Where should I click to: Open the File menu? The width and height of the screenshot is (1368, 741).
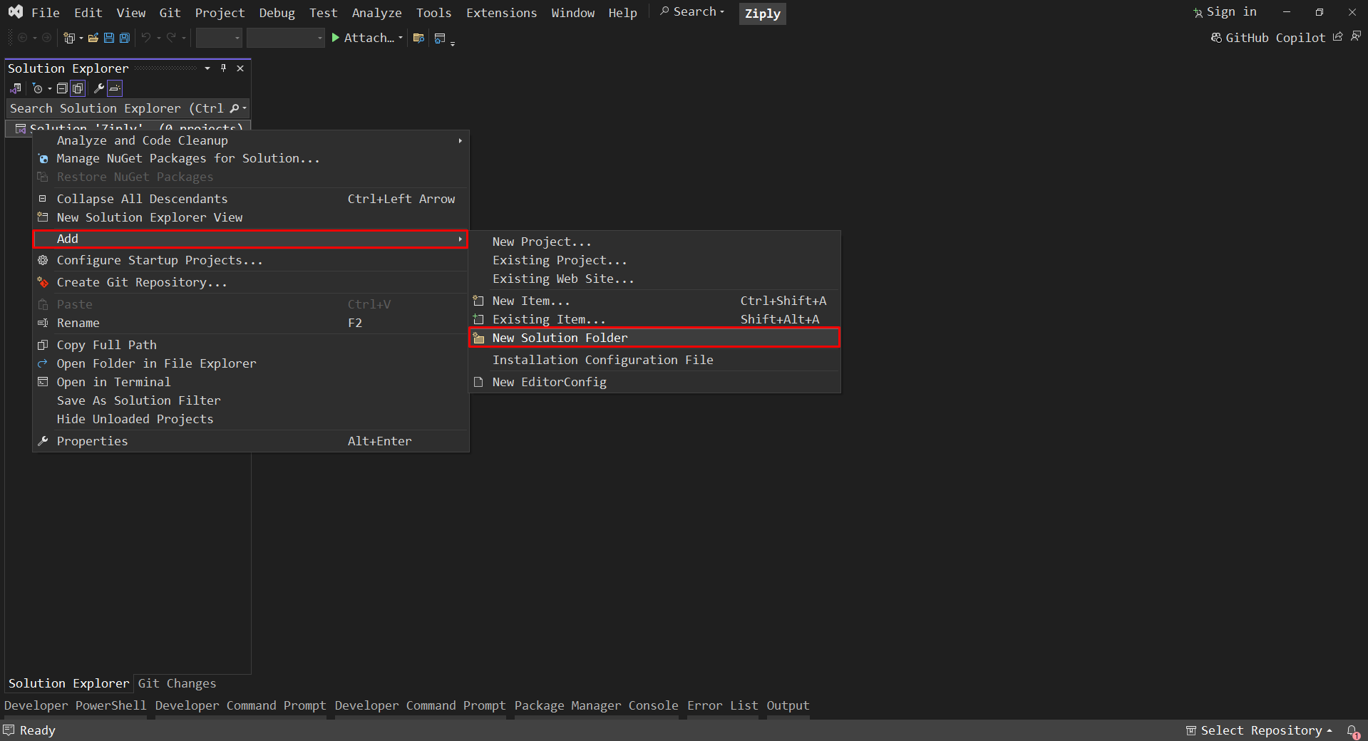(x=46, y=13)
